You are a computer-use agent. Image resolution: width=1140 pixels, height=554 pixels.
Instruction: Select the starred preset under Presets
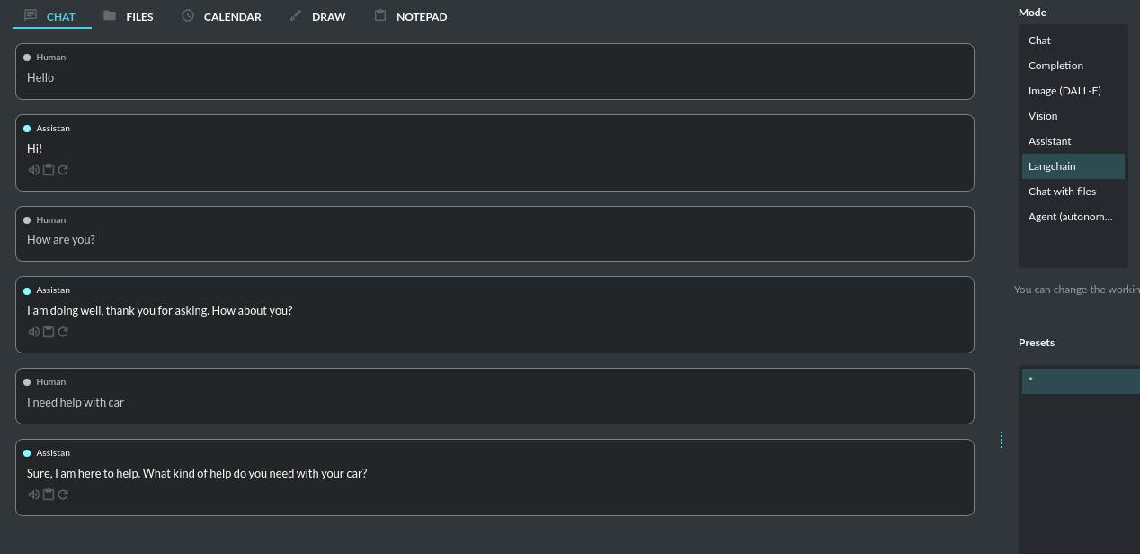coord(1079,380)
